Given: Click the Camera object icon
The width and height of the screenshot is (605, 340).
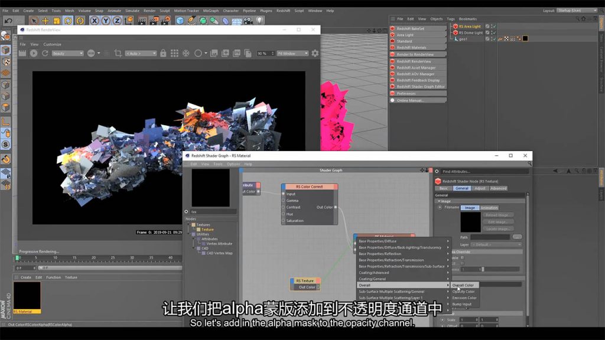Looking at the screenshot, I should 248,21.
